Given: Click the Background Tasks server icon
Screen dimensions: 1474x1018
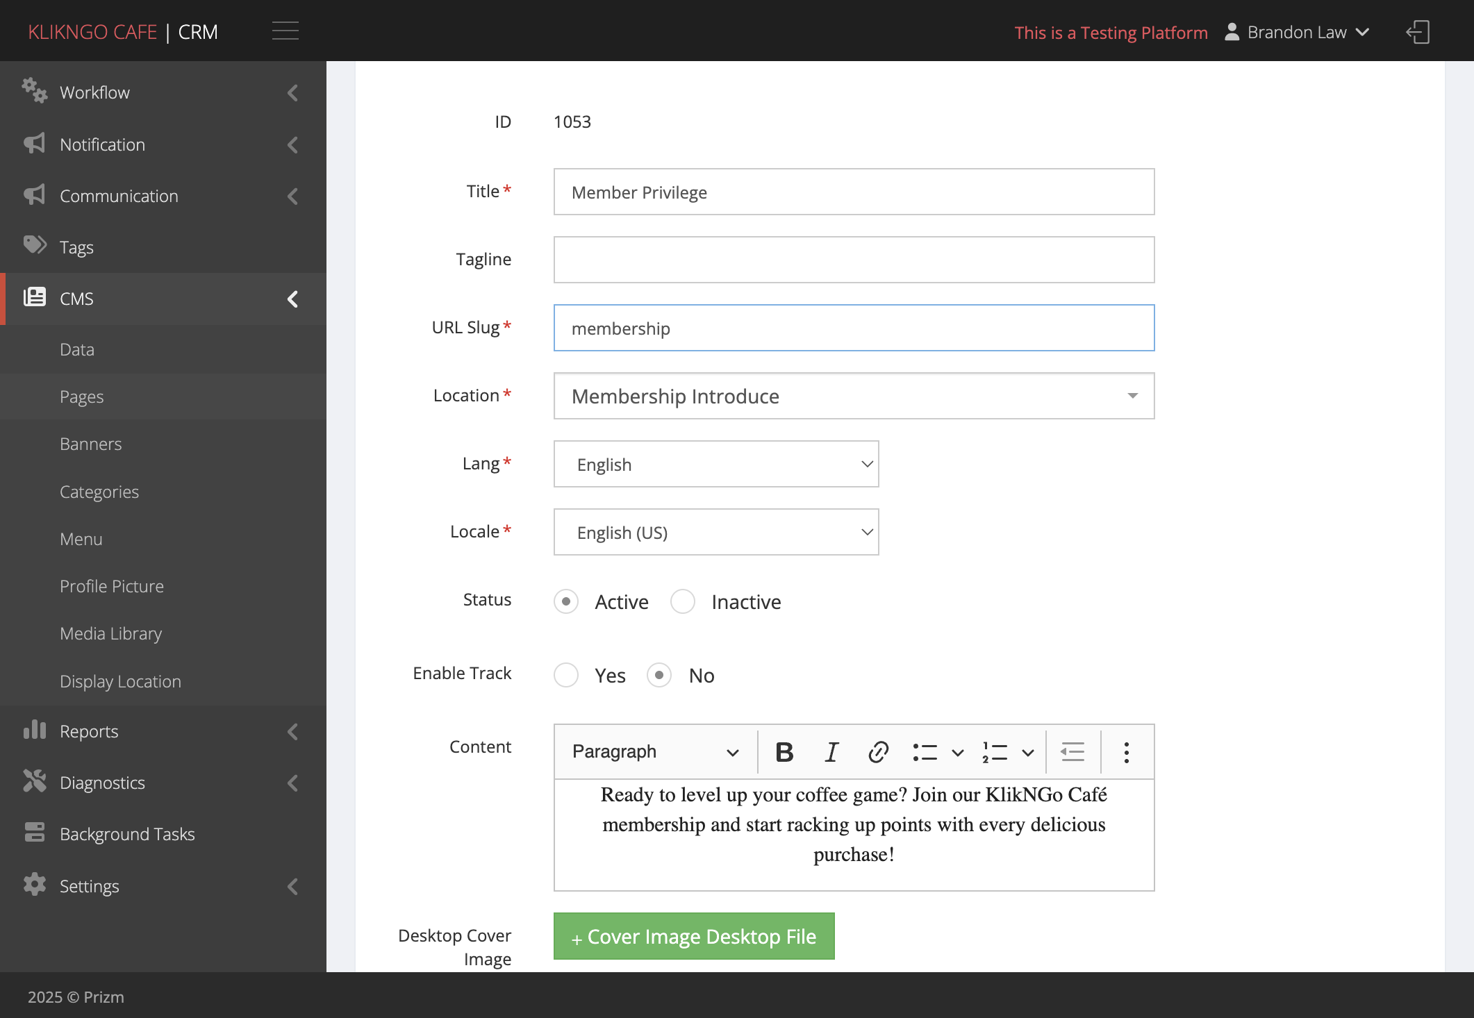Looking at the screenshot, I should pyautogui.click(x=35, y=833).
